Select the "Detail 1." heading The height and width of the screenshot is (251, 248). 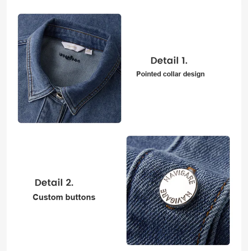(x=169, y=61)
